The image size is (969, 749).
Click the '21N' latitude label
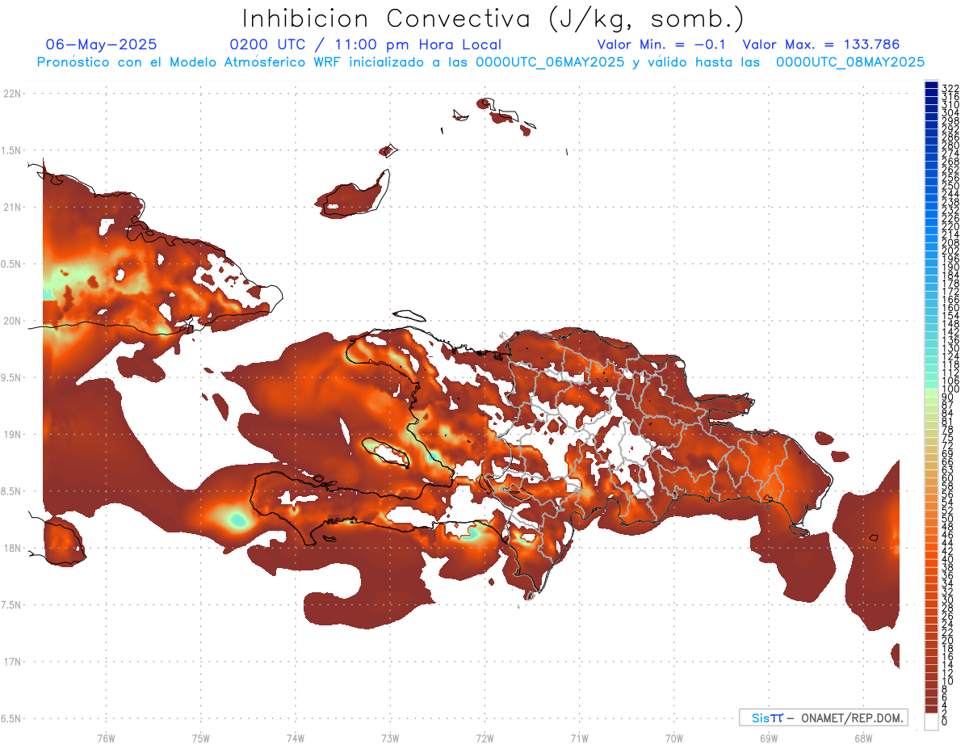tap(12, 207)
